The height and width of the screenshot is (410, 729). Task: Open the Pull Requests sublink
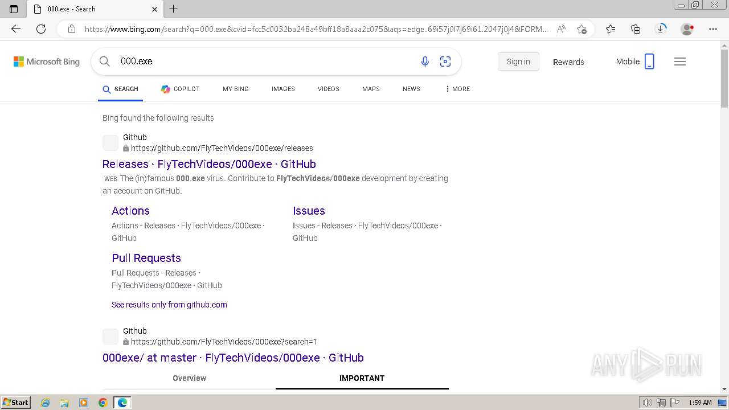(146, 258)
